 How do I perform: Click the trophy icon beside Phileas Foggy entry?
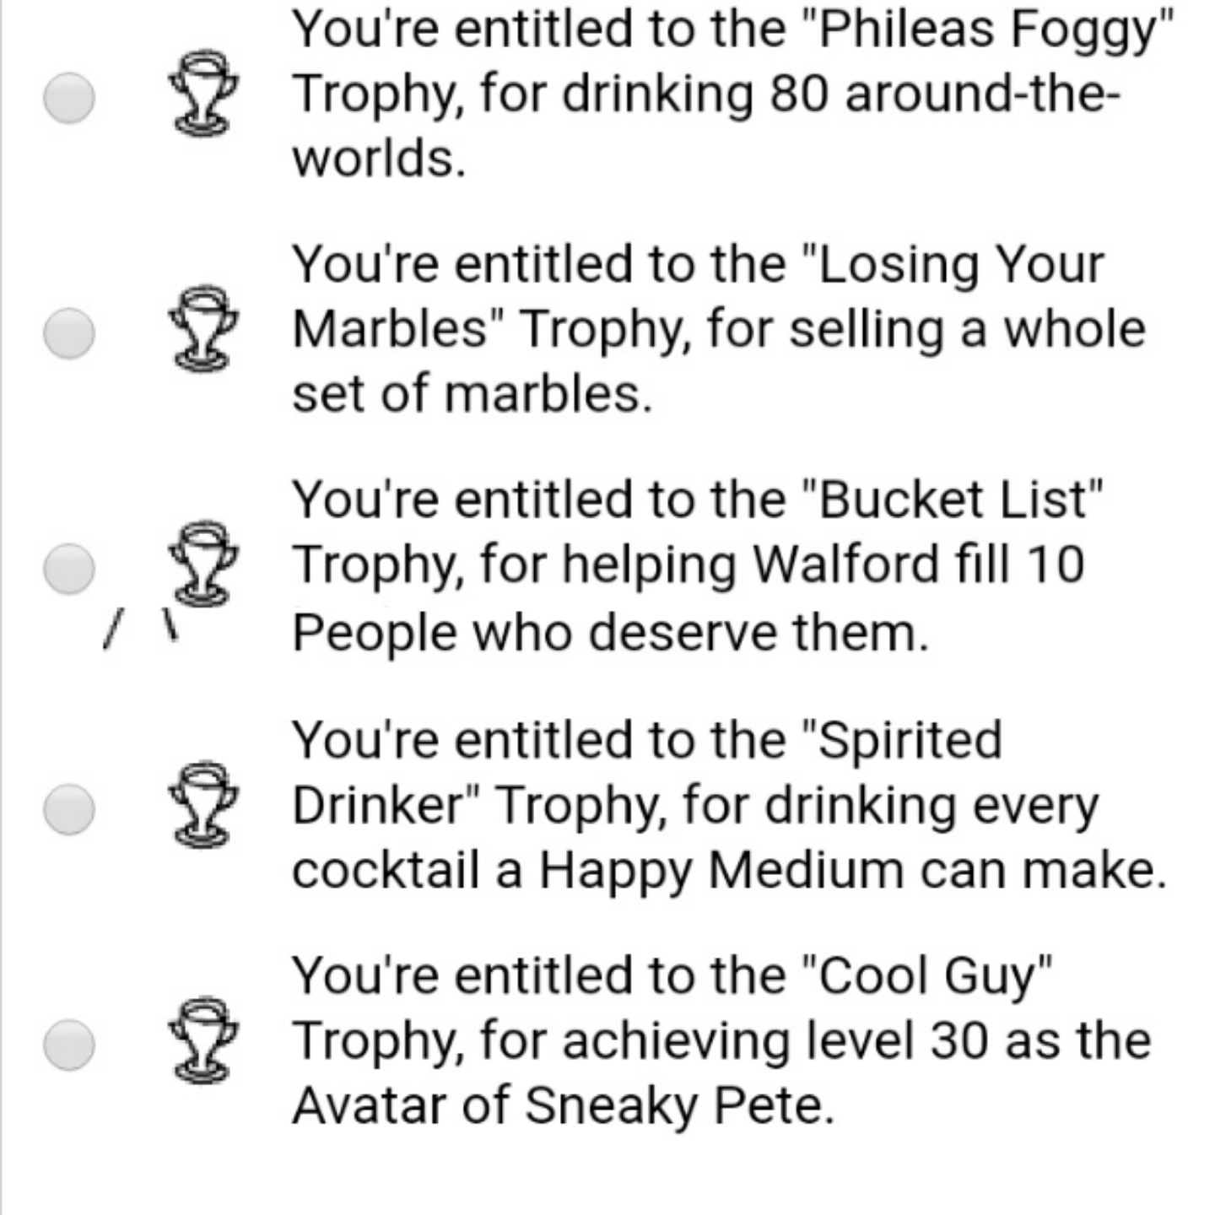[x=202, y=93]
